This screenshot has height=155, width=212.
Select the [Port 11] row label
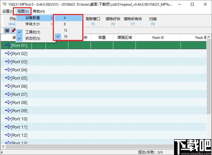(x=19, y=127)
